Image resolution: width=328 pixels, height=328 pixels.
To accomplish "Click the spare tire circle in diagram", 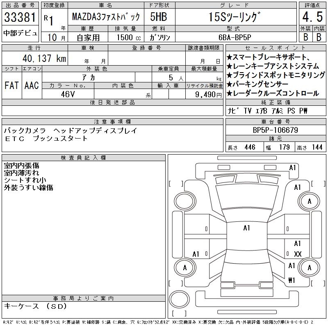I will click(179, 299).
